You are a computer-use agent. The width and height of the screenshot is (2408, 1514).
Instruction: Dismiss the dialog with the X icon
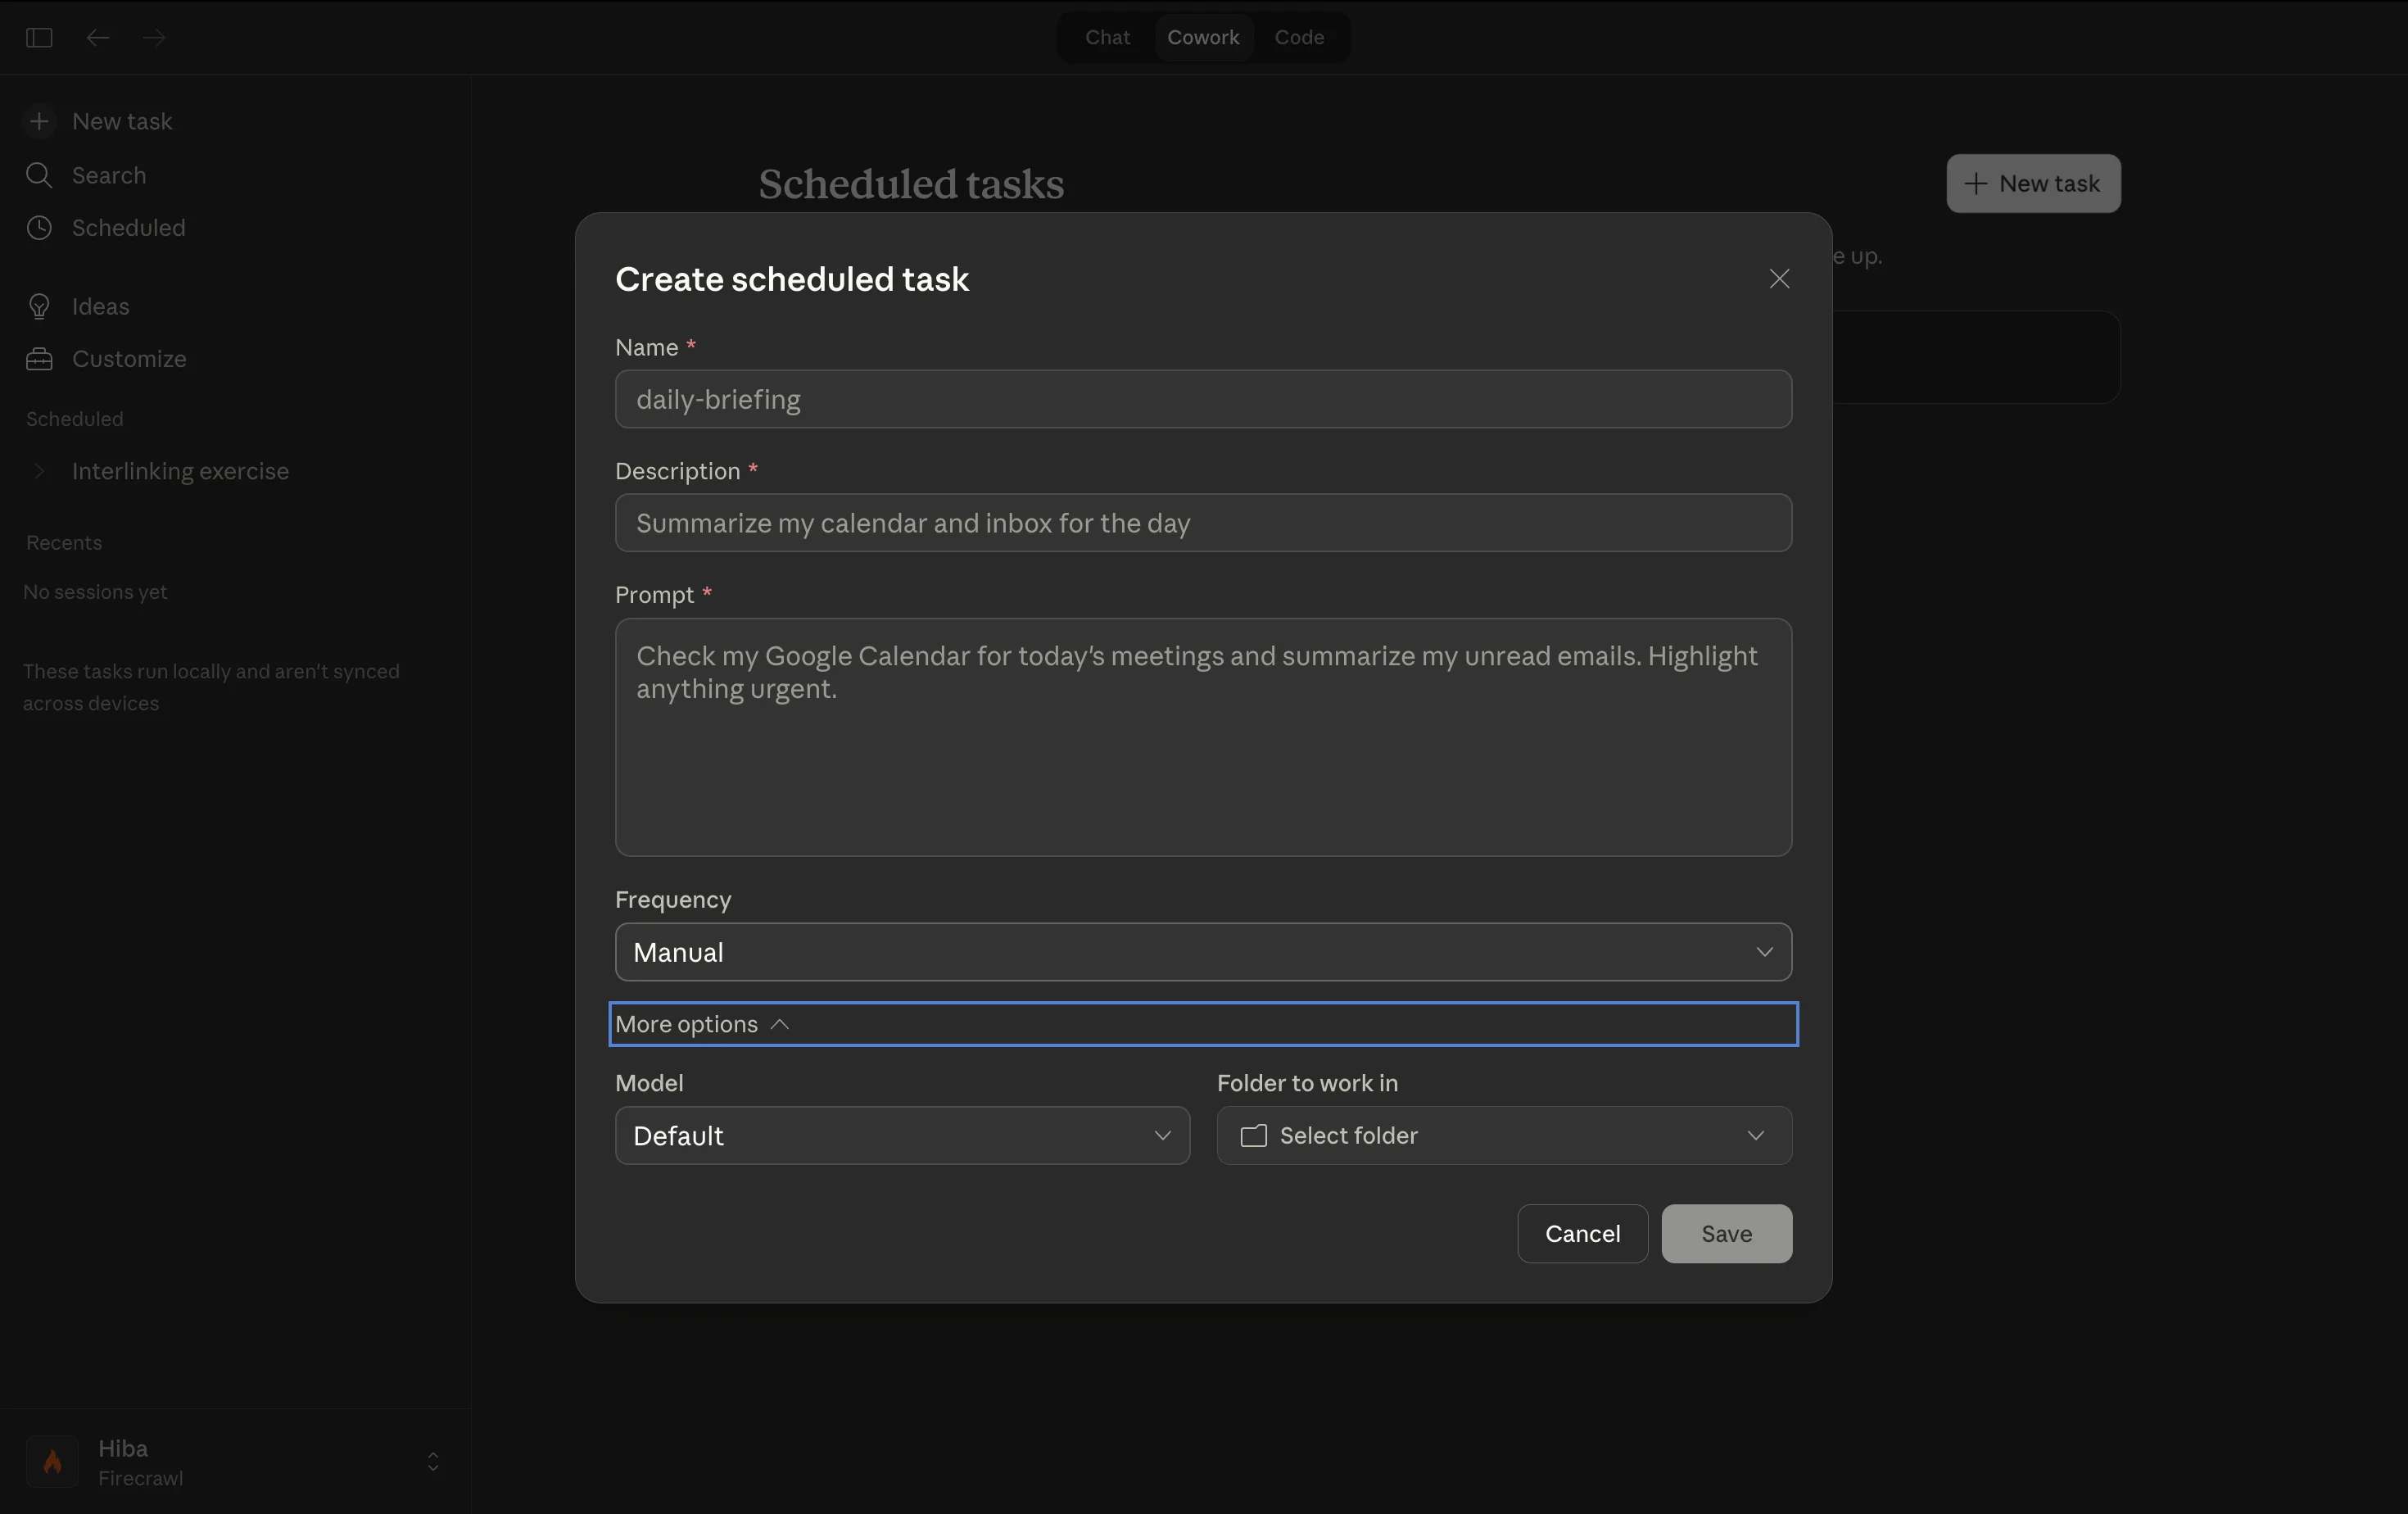pos(1779,279)
